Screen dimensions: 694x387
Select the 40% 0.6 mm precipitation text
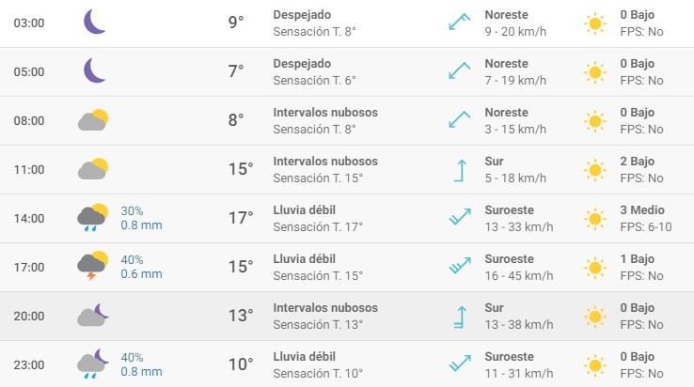[142, 267]
